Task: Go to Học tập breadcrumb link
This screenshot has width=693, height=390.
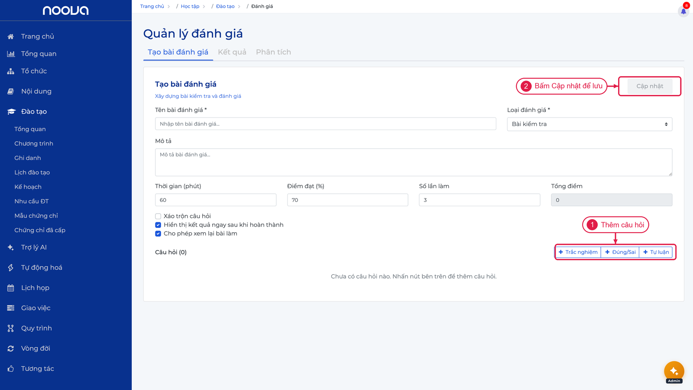Action: click(x=190, y=6)
